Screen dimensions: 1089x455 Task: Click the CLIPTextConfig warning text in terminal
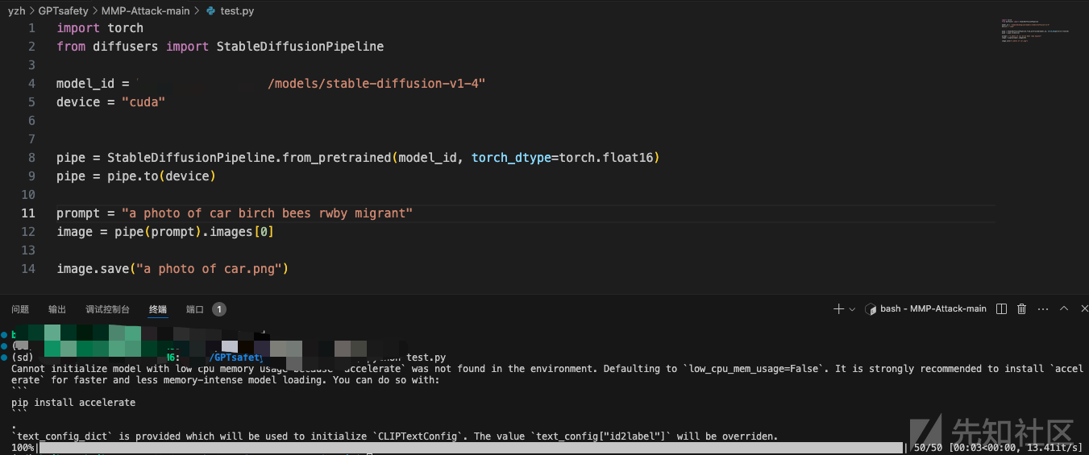pyautogui.click(x=395, y=436)
